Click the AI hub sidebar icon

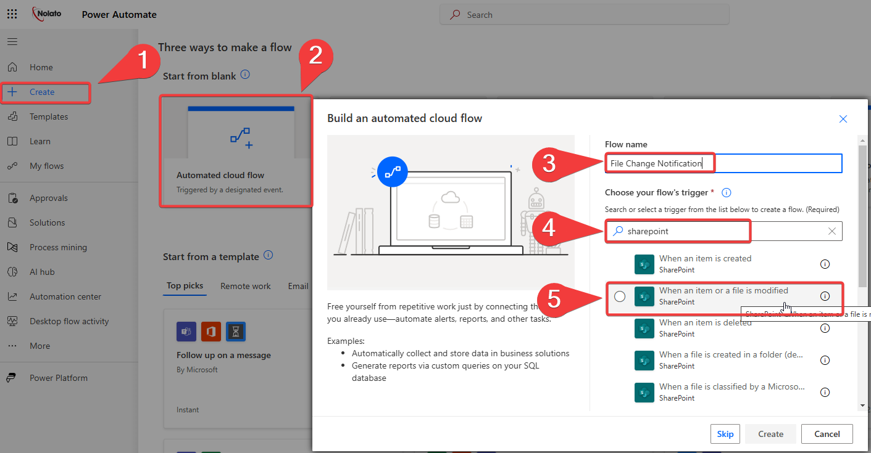[12, 272]
